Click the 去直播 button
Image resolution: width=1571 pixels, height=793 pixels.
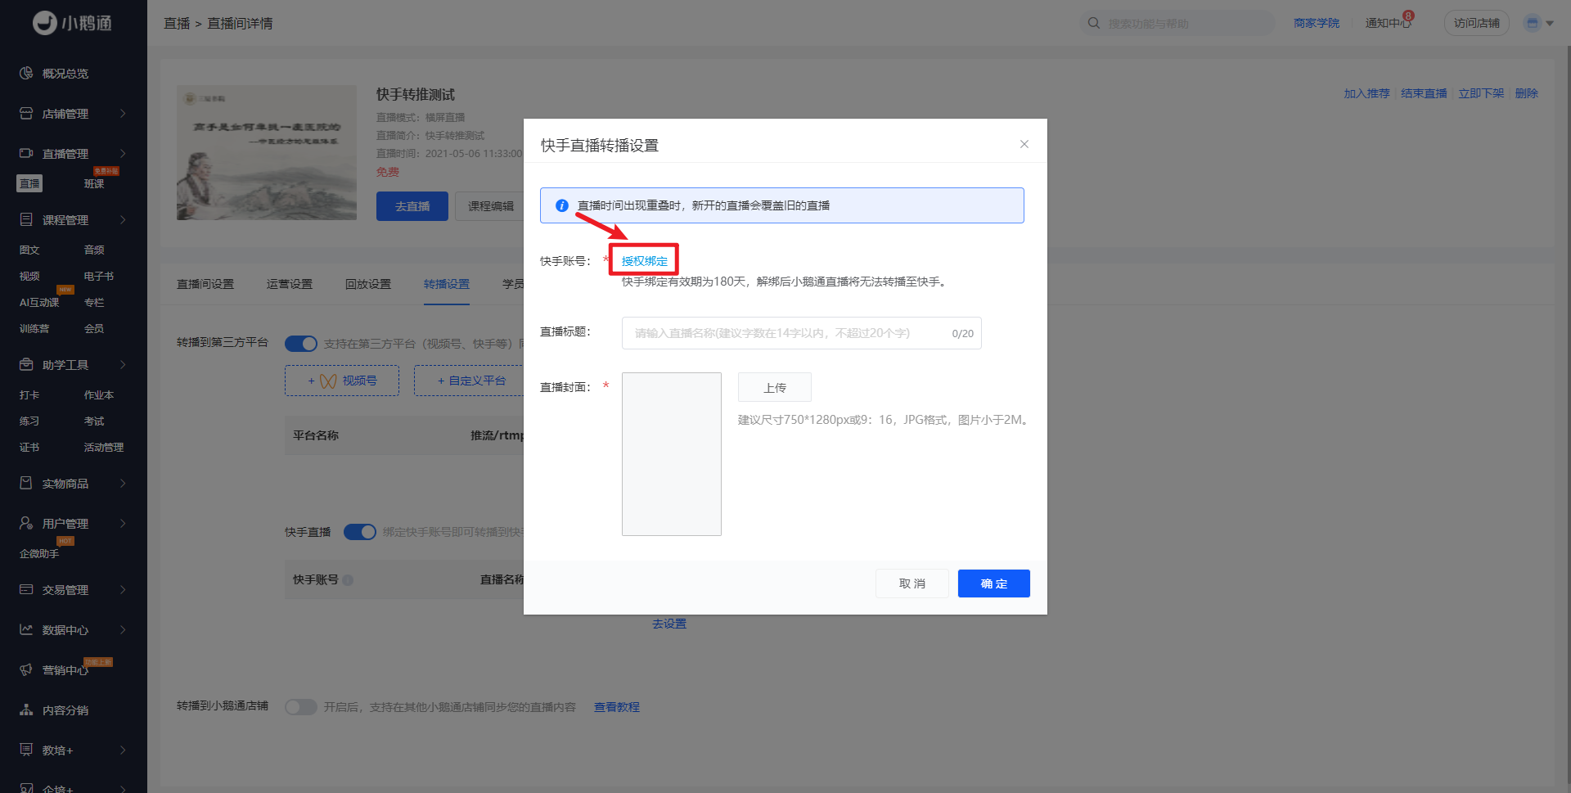click(x=412, y=206)
